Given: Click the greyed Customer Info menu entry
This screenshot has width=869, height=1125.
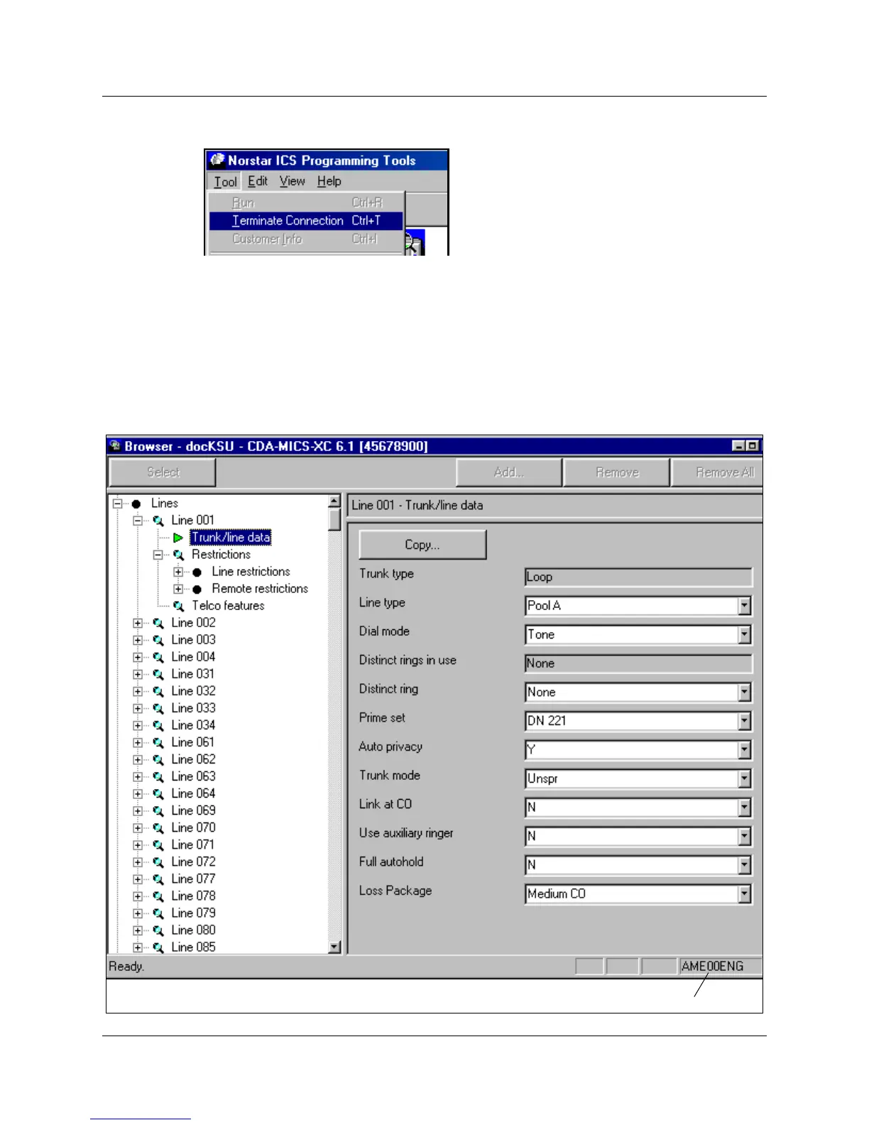Looking at the screenshot, I should [306, 239].
